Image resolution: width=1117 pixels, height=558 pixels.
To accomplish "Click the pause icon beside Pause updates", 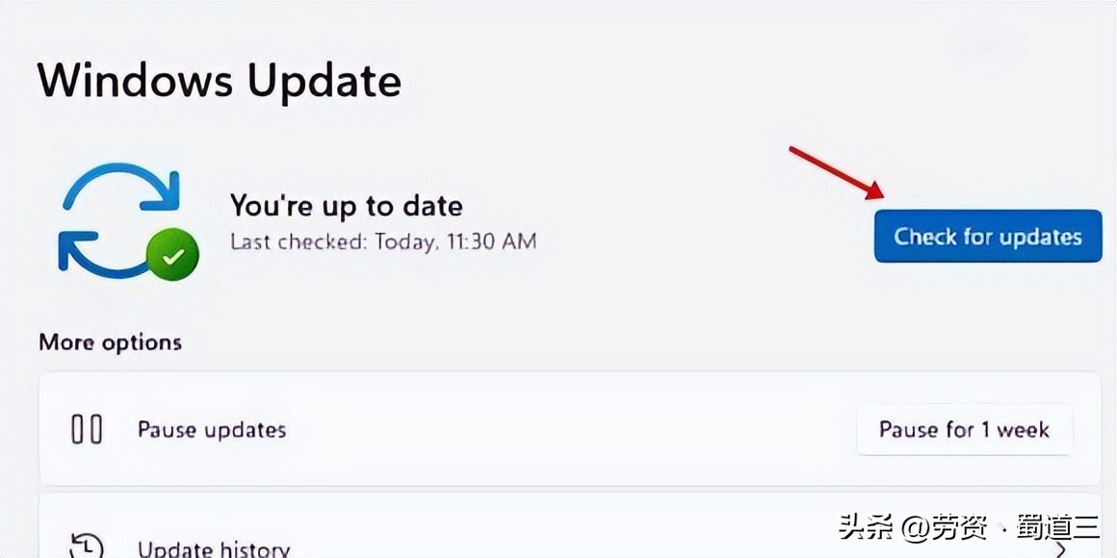I will [x=87, y=429].
